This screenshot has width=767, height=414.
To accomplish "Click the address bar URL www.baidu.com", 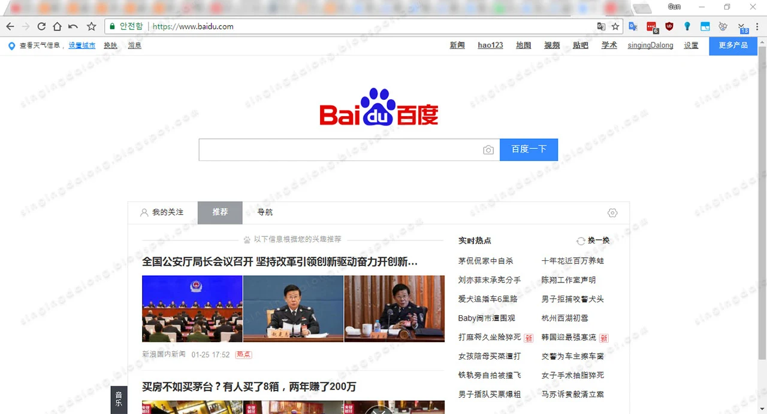I will tap(193, 26).
